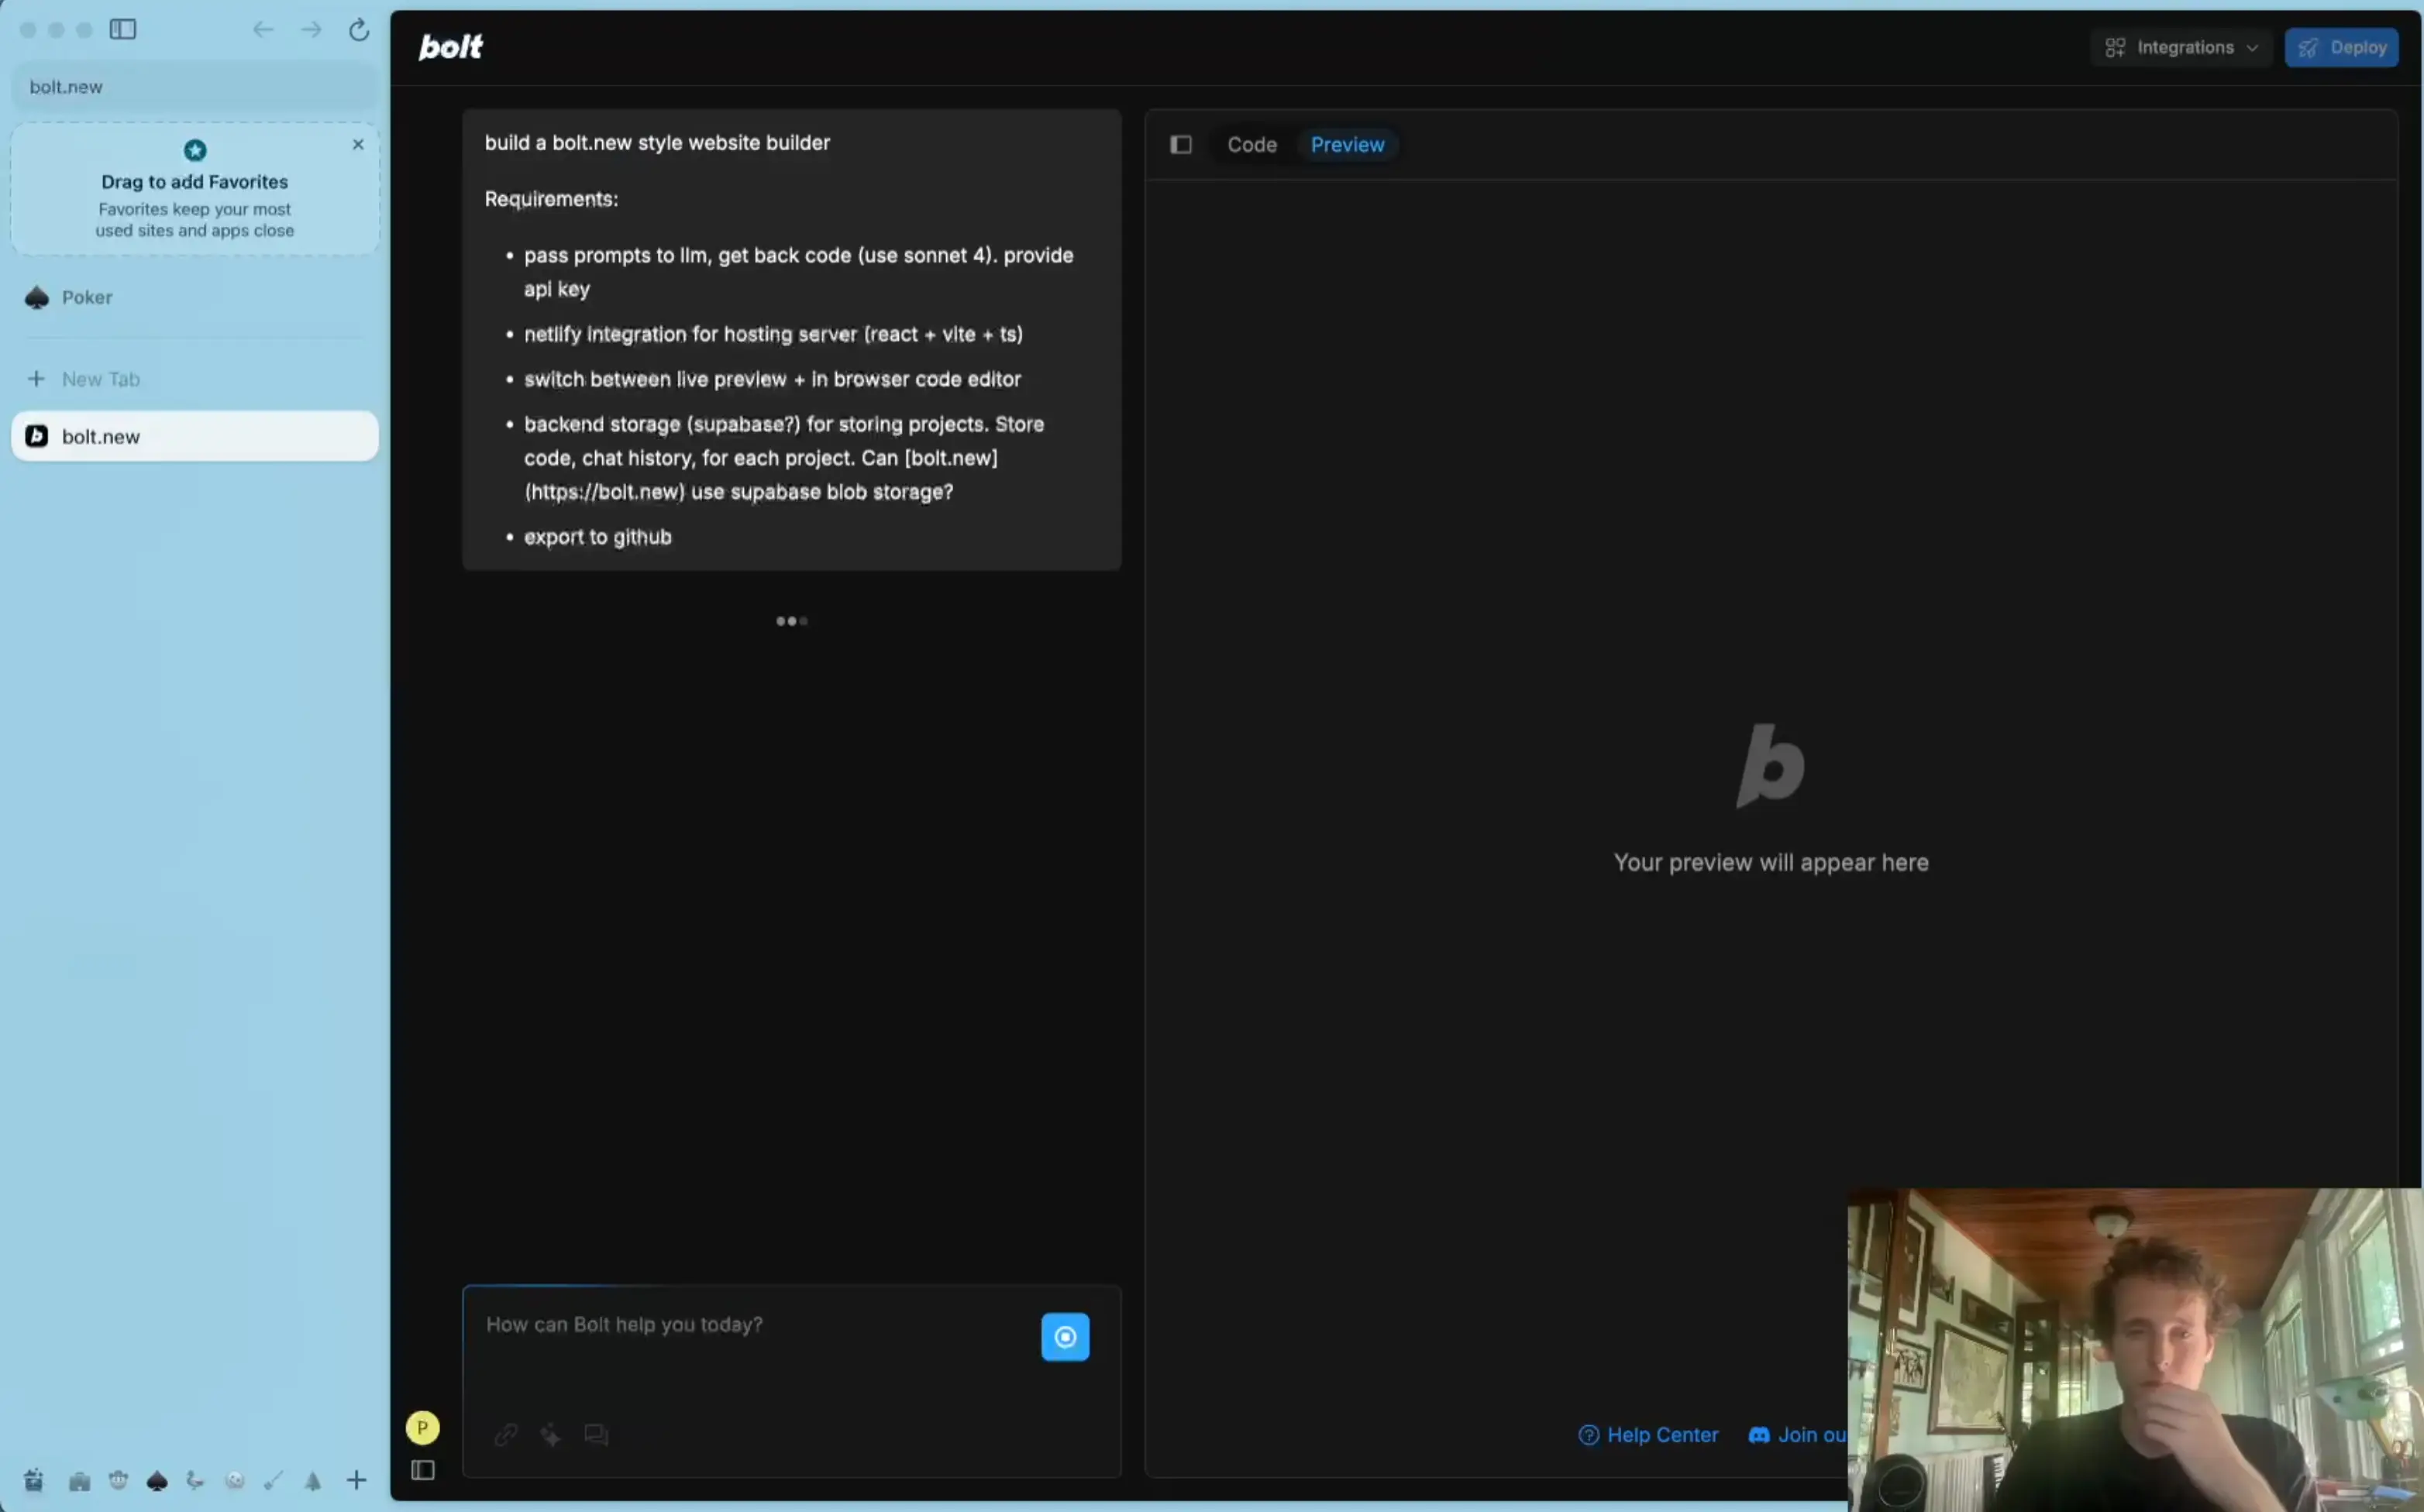Image resolution: width=2424 pixels, height=1512 pixels.
Task: Reload the page with the refresh icon
Action: pos(359,29)
